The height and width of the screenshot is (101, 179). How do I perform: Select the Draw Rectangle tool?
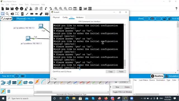tap(32, 14)
